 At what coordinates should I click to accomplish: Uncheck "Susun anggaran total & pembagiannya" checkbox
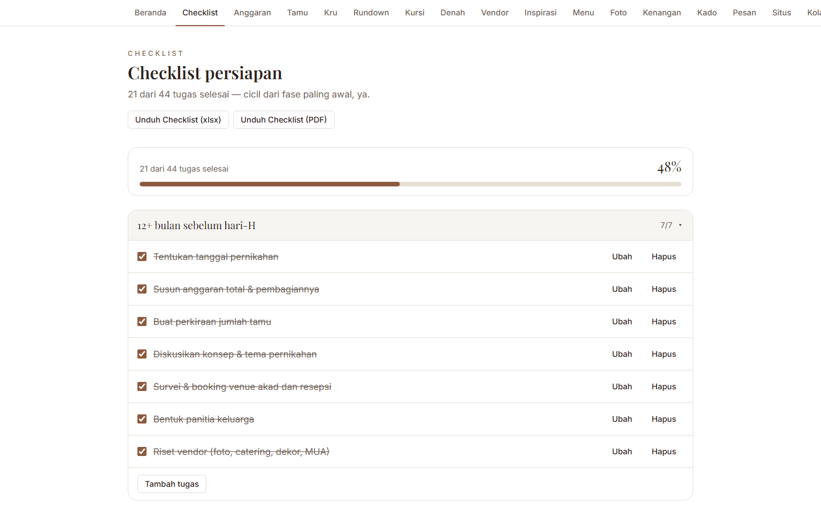point(142,289)
